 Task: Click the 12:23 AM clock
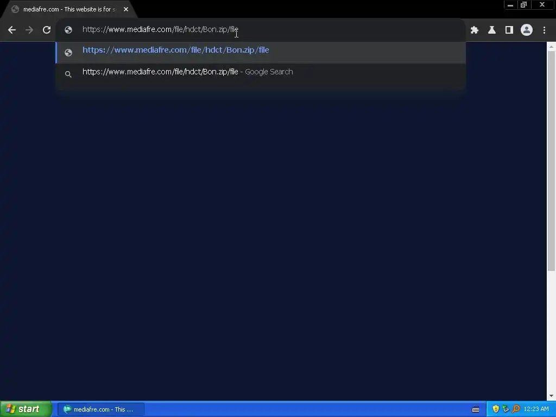(536, 409)
